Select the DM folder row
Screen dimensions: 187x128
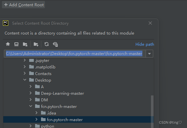(x=78, y=100)
